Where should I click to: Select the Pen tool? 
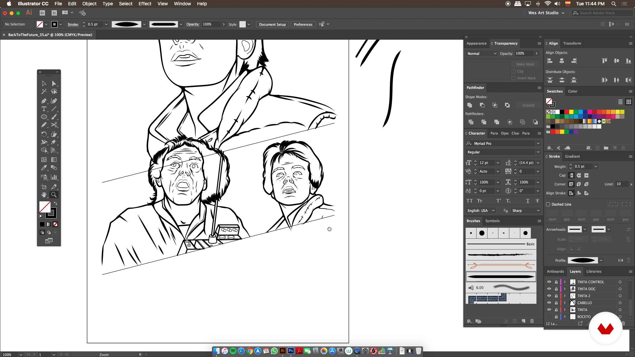coord(44,101)
